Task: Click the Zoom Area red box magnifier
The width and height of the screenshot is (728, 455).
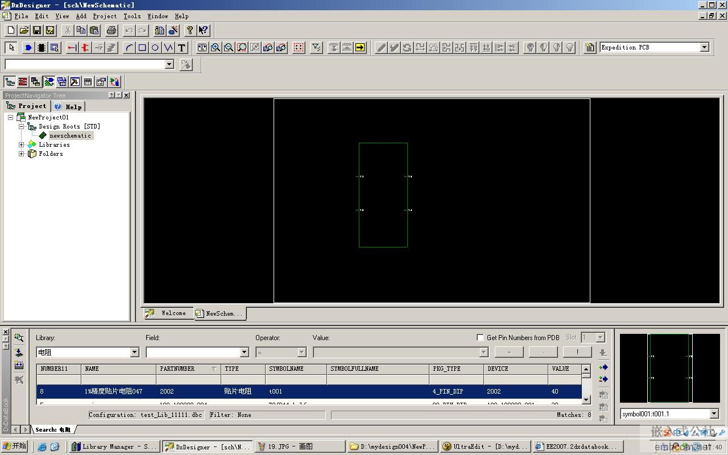Action: [242, 47]
